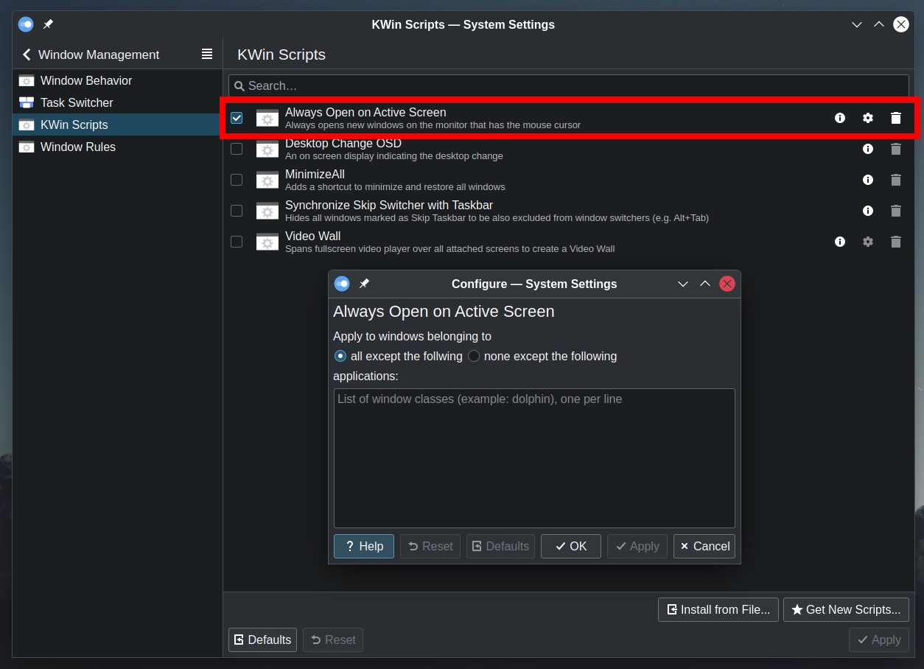Click Install from File button
Viewport: 924px width, 669px height.
click(x=718, y=609)
